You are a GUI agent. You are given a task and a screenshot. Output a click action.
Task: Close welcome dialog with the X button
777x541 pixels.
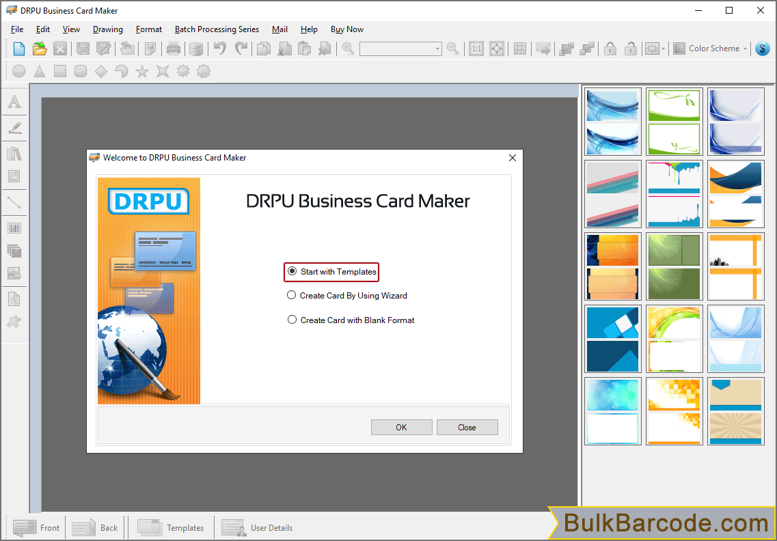click(513, 158)
